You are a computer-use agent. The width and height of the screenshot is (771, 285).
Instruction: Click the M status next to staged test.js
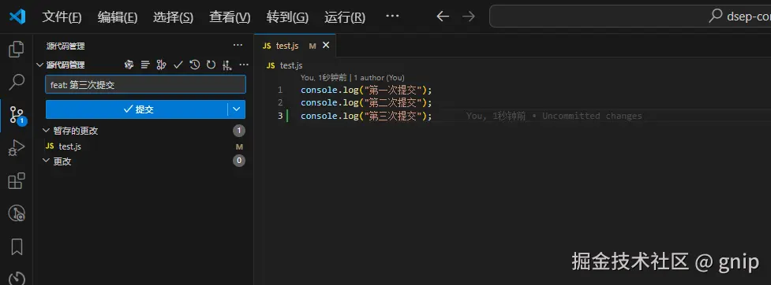click(x=239, y=146)
